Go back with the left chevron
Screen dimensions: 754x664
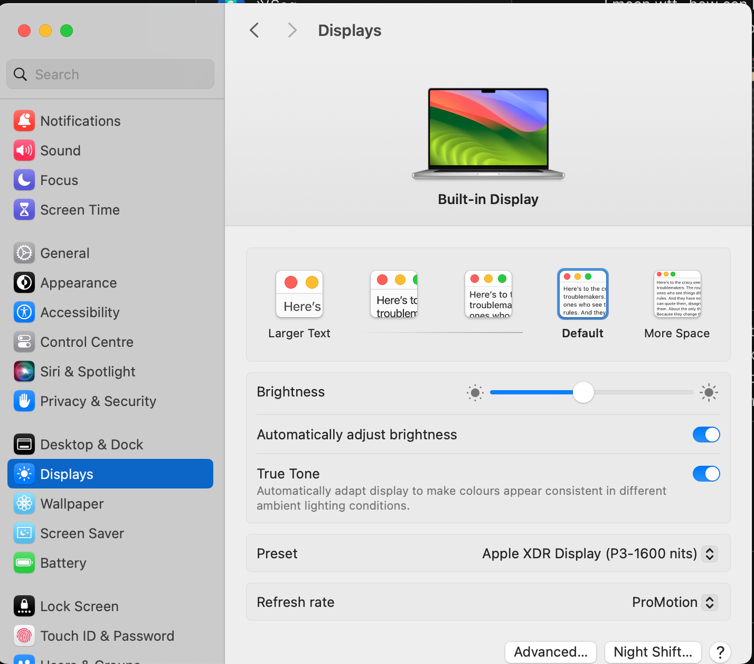point(255,30)
